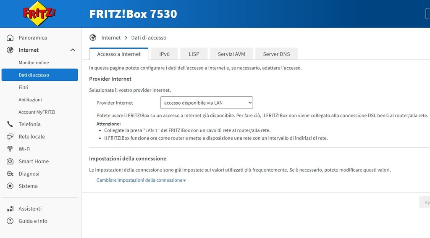Open Monitor online submenu item
This screenshot has width=430, height=238.
pyautogui.click(x=34, y=63)
